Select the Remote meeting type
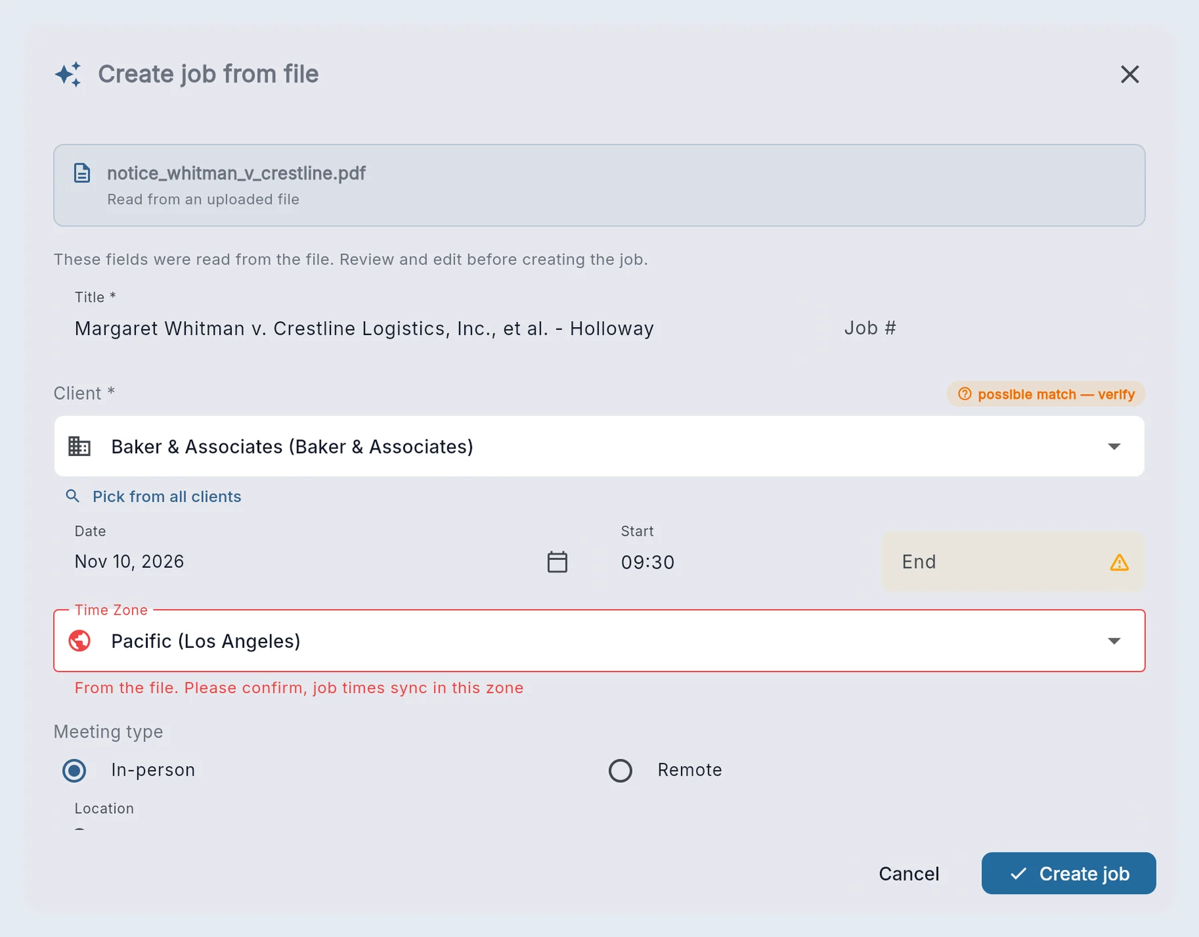1199x937 pixels. [620, 770]
